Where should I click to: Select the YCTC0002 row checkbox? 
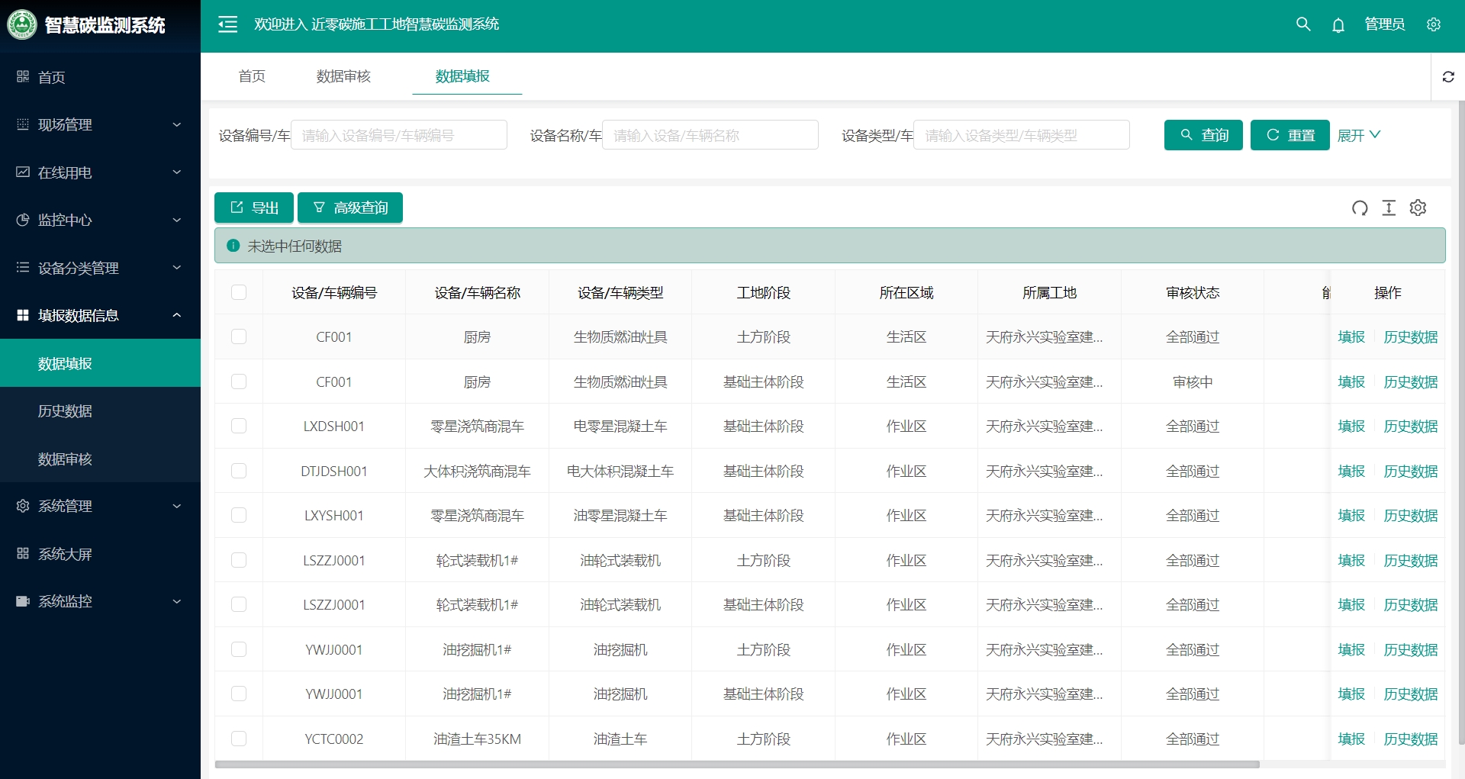pyautogui.click(x=239, y=739)
